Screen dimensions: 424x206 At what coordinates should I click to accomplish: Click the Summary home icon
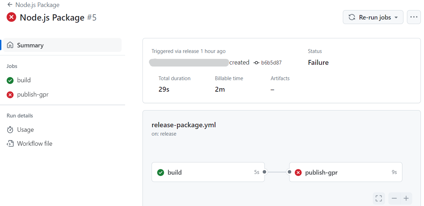[x=10, y=45]
